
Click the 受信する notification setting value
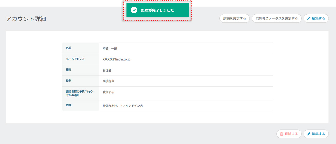point(108,92)
